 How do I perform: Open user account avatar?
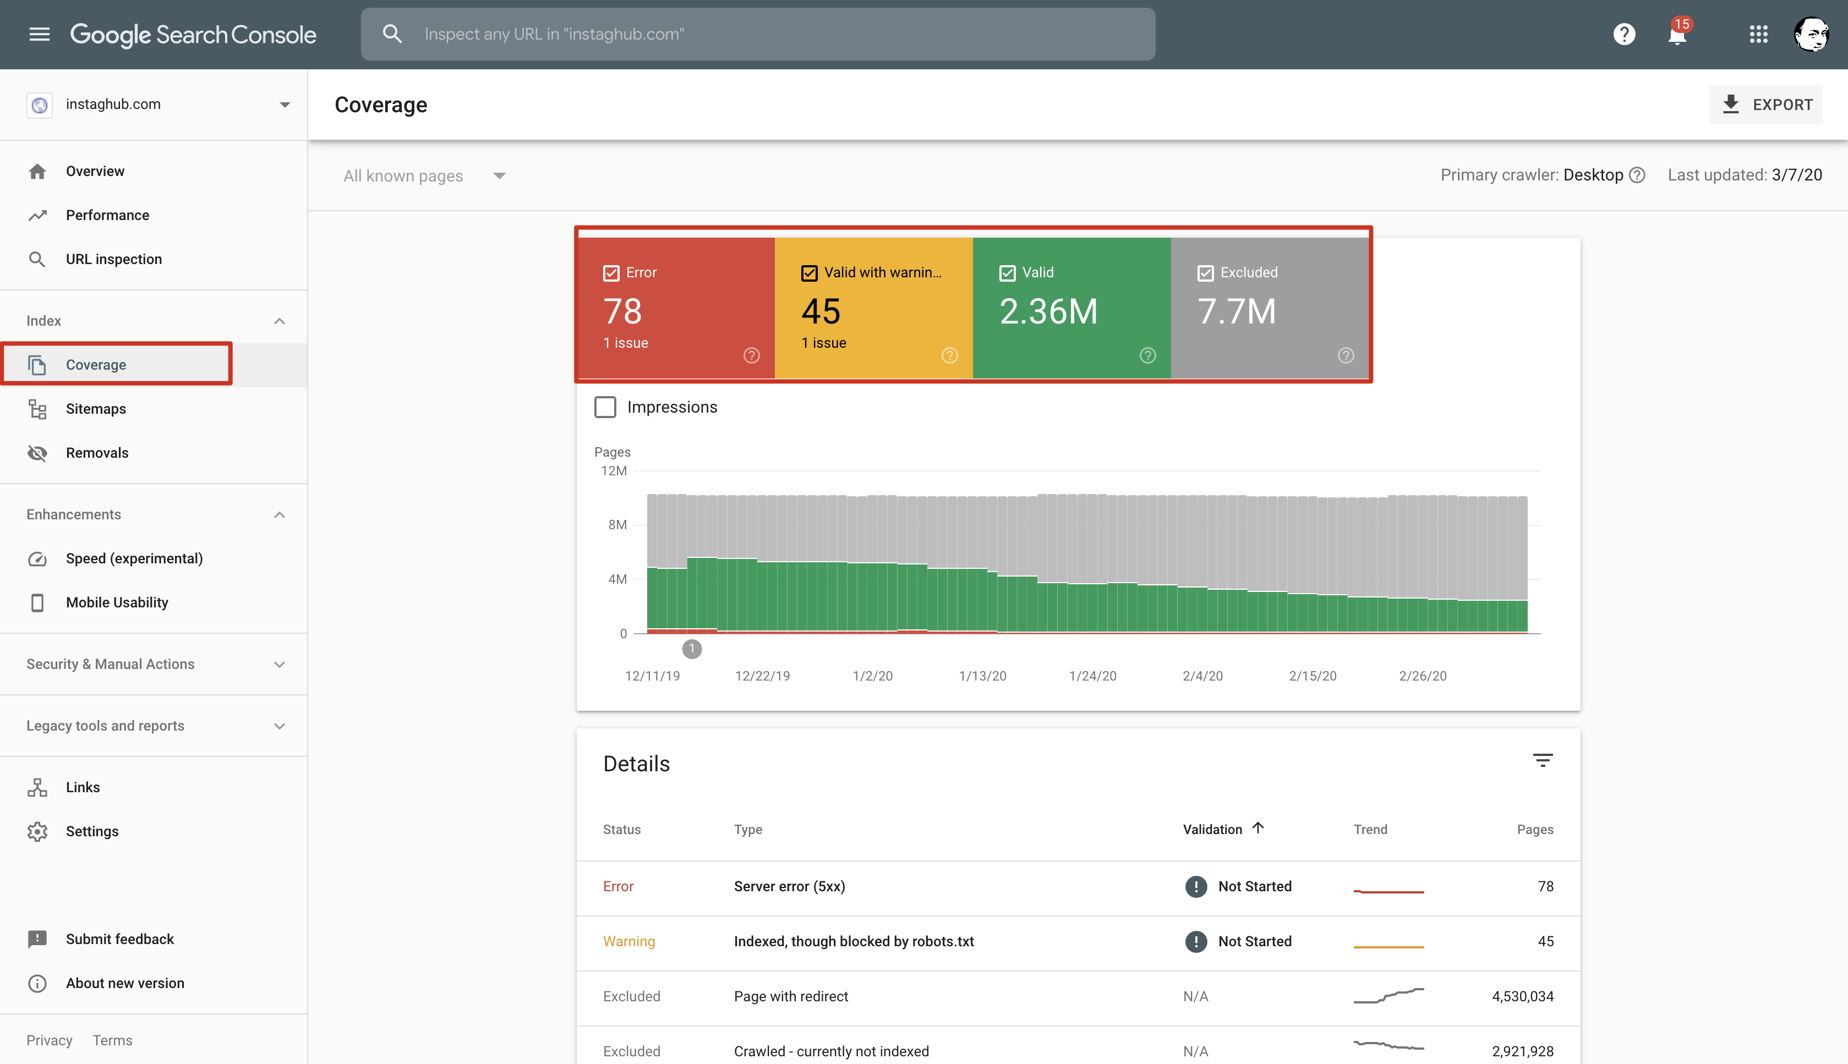point(1812,34)
